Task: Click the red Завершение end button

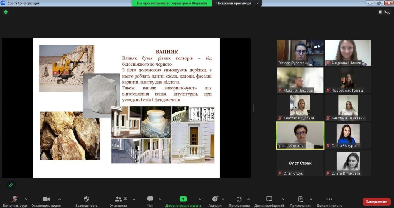Action: pos(376,202)
